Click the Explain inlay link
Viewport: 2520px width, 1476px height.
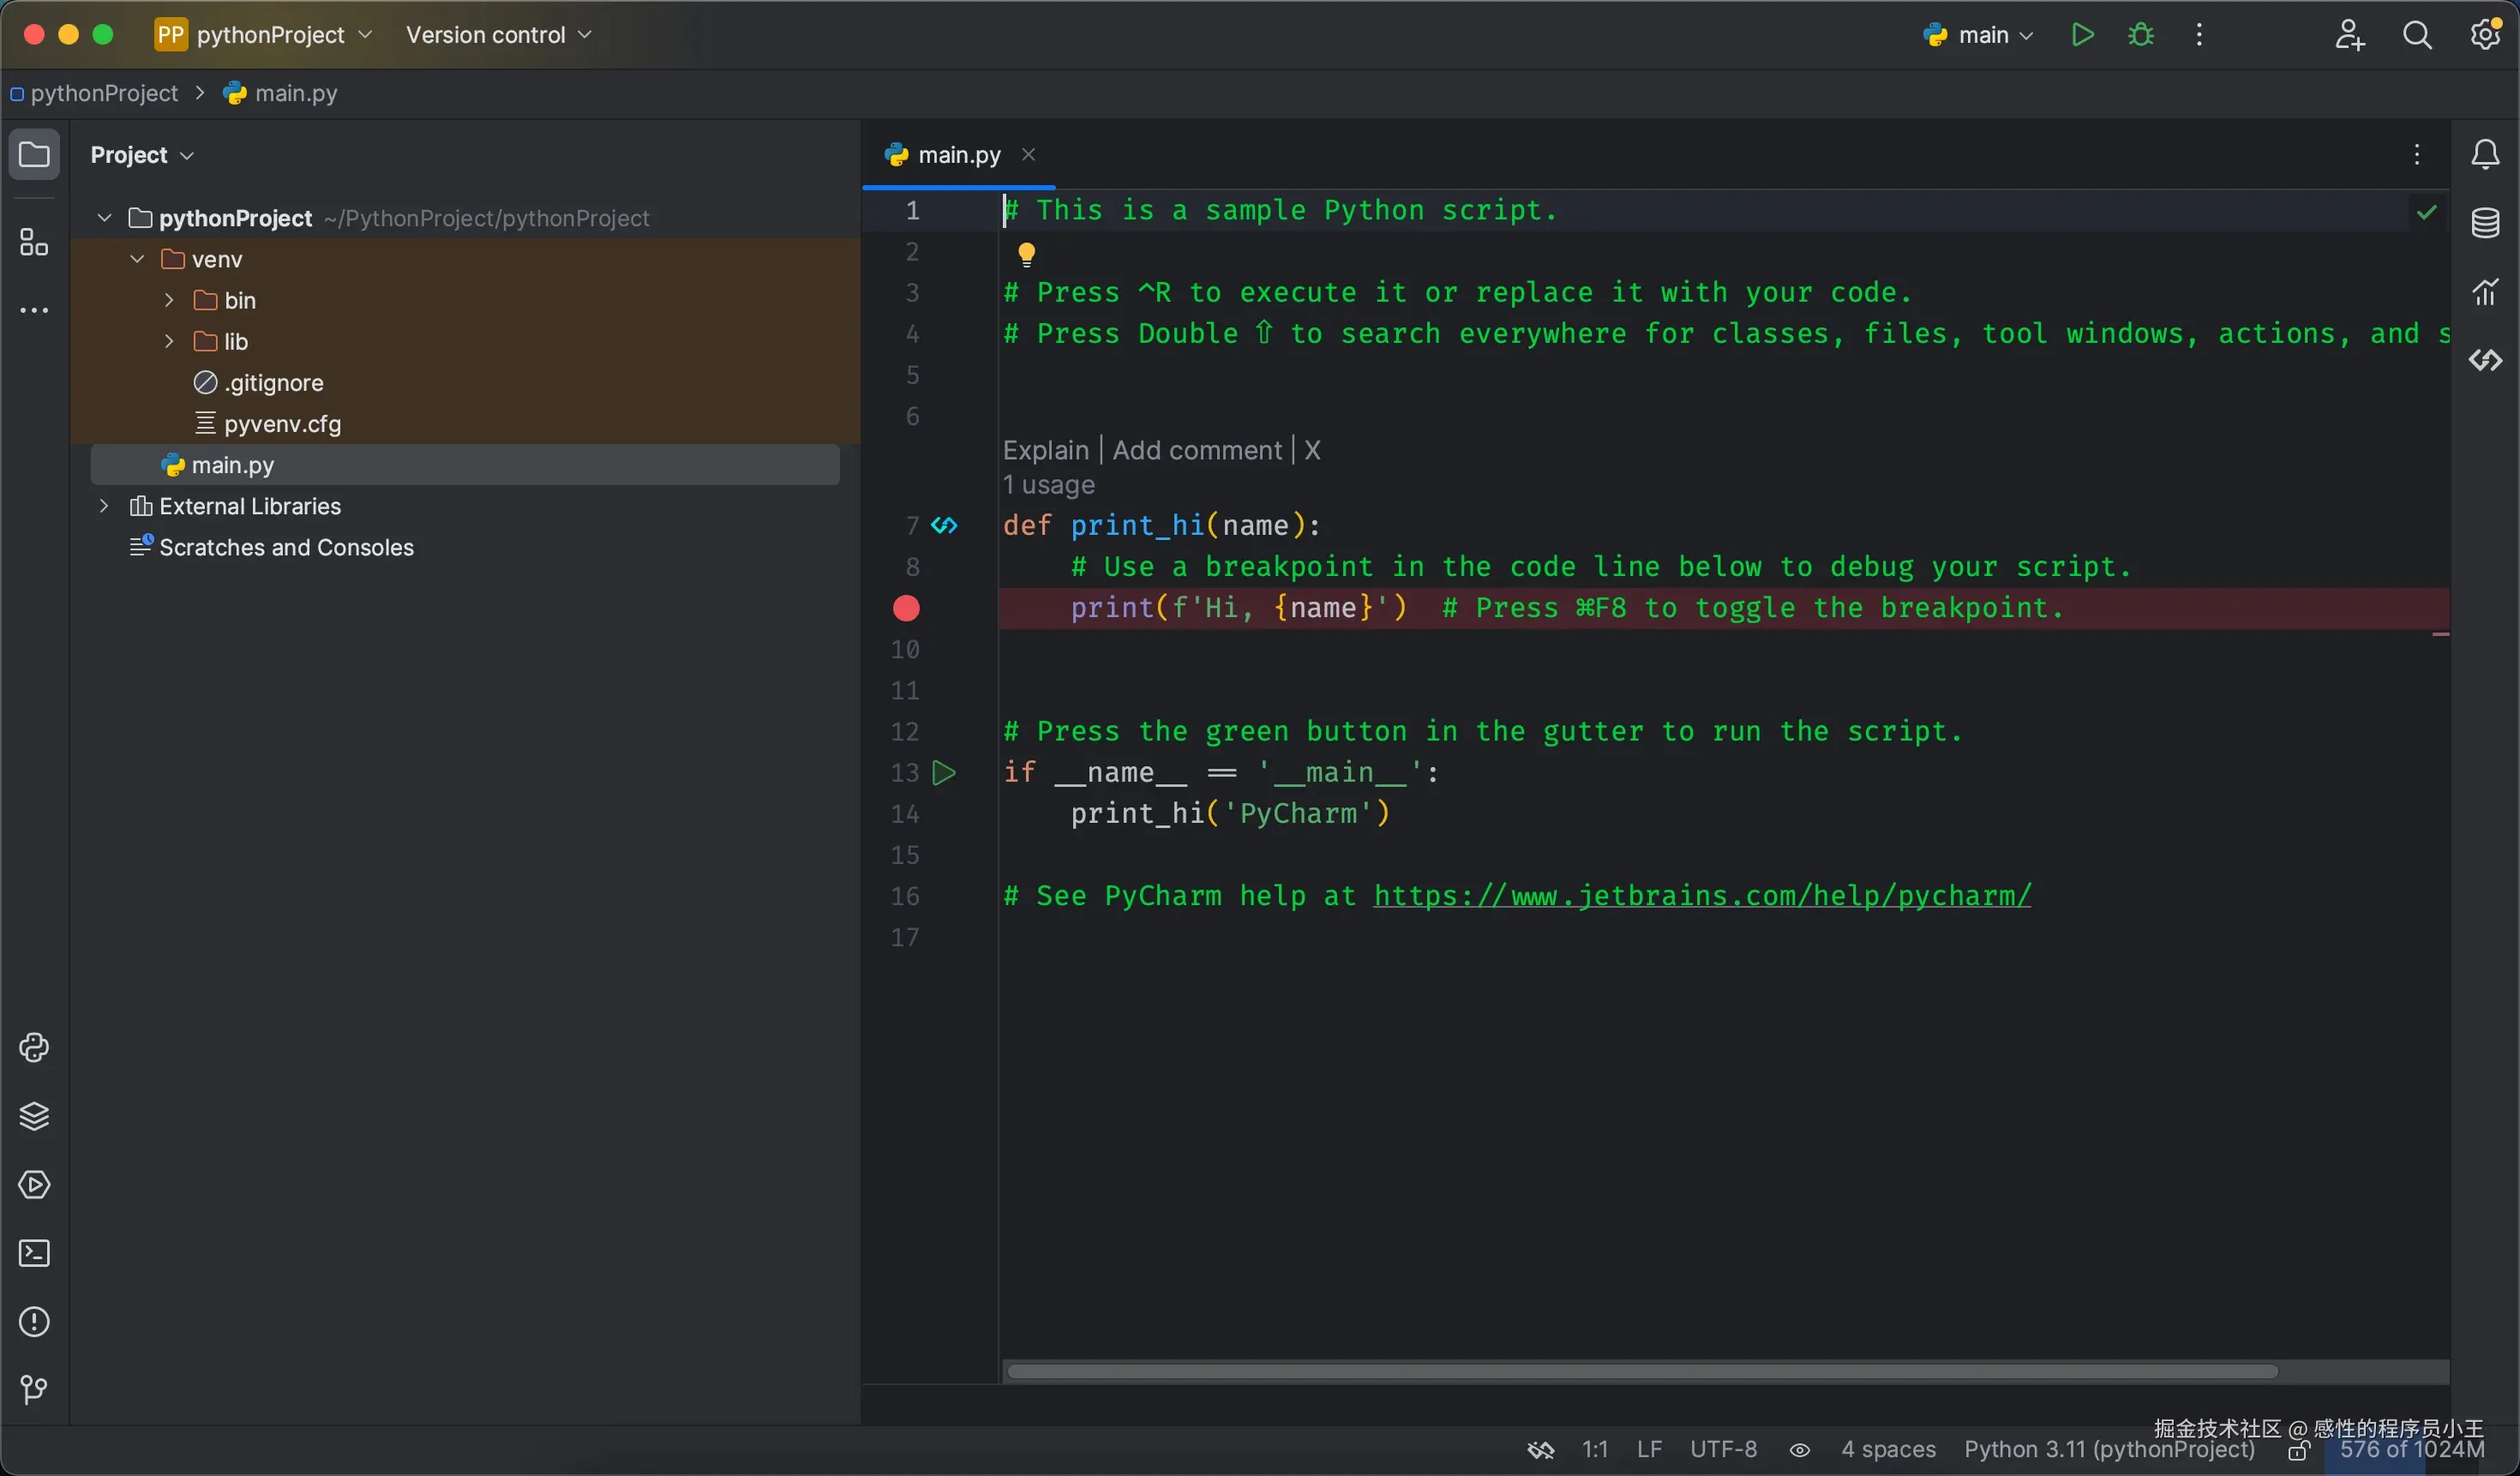pos(1045,451)
